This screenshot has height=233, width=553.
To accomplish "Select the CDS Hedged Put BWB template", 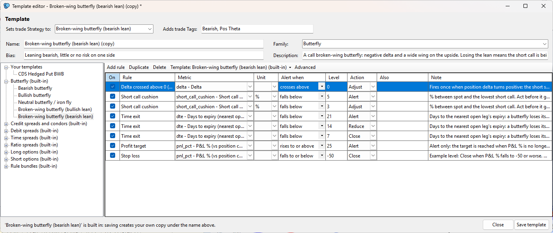I will tap(41, 74).
